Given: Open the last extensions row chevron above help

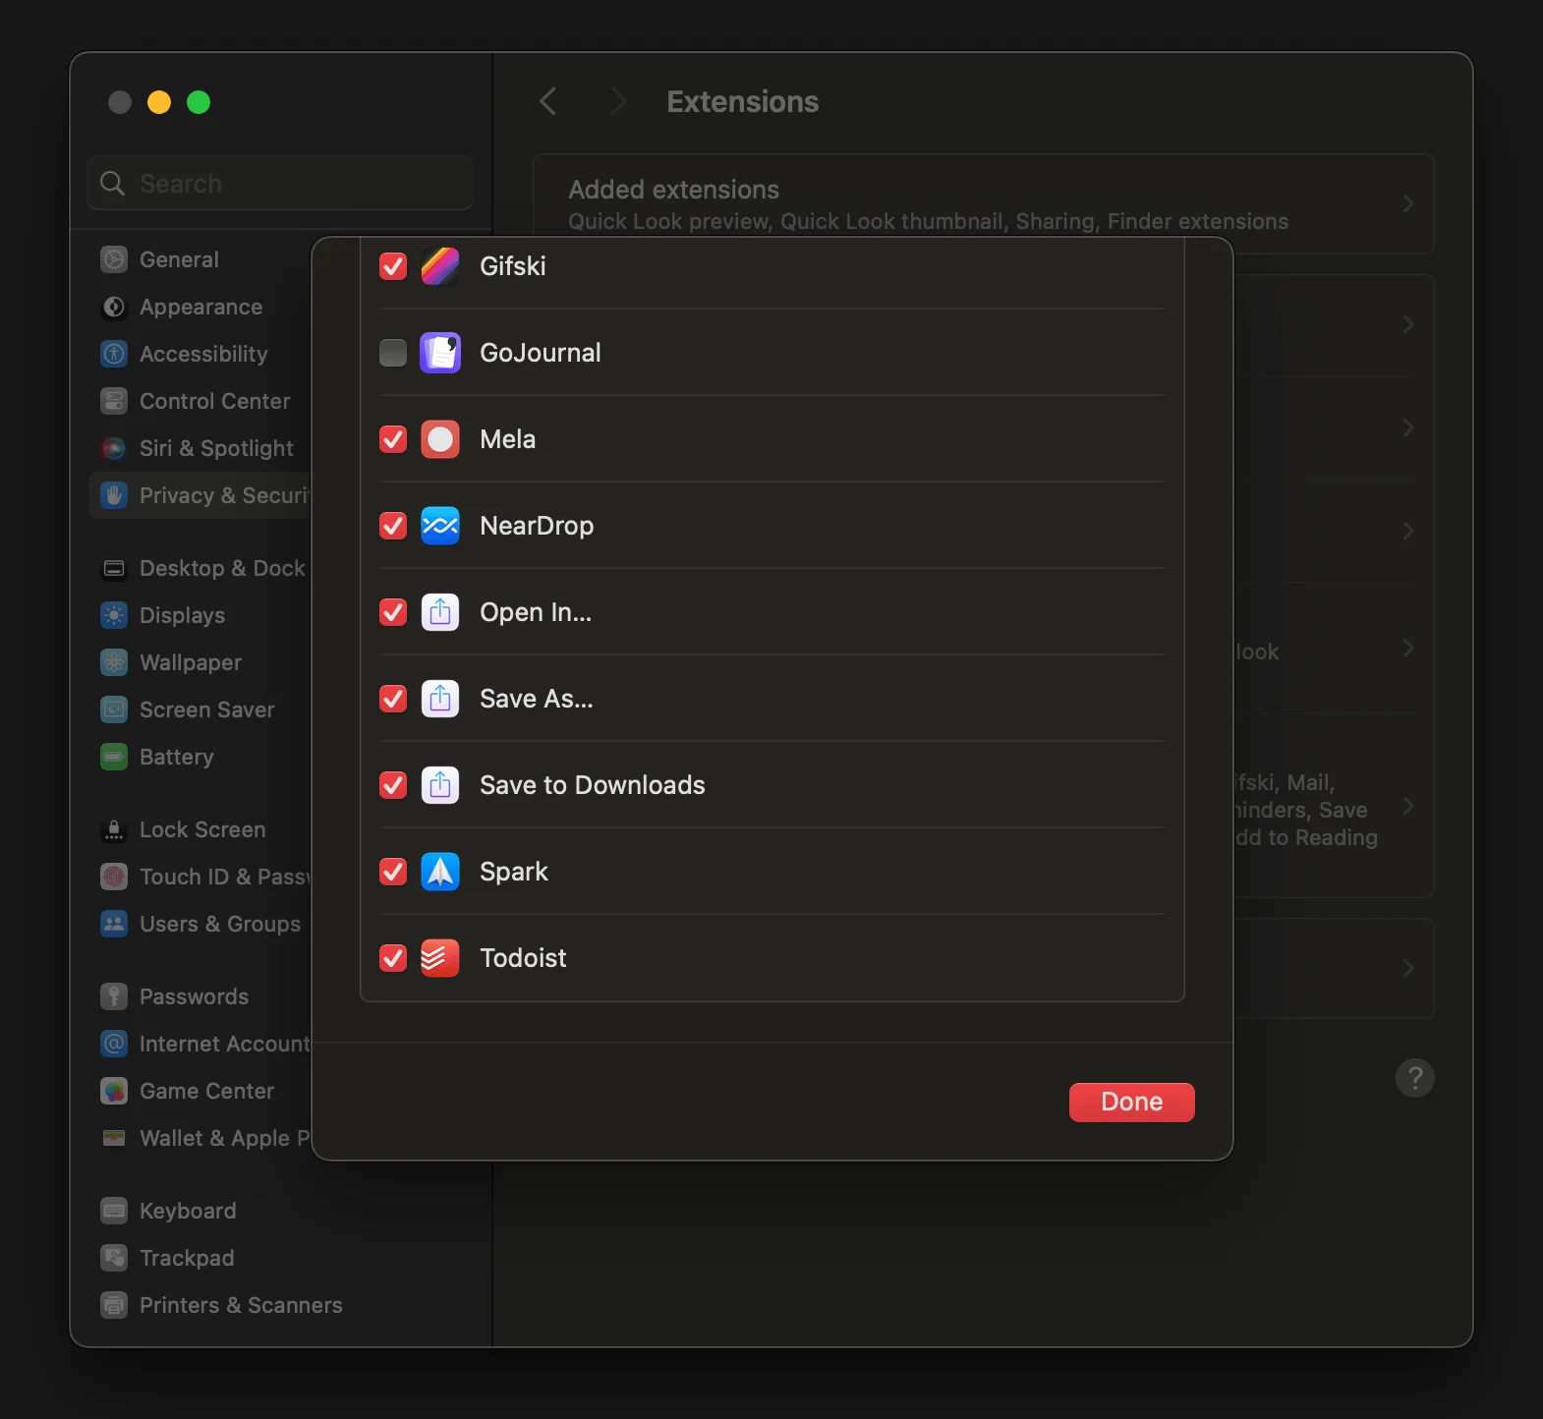Looking at the screenshot, I should 1407,968.
